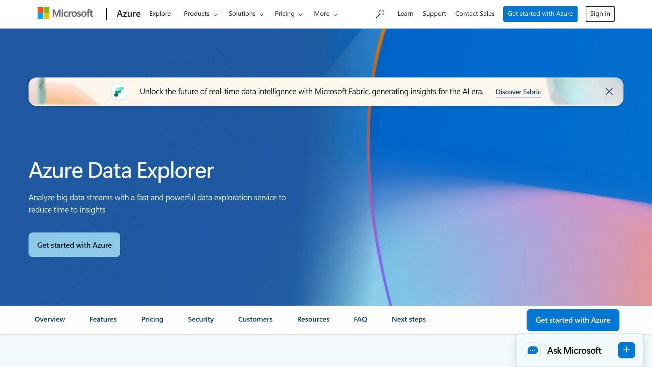The image size is (652, 367).
Task: Expand the Products dropdown
Action: point(200,14)
